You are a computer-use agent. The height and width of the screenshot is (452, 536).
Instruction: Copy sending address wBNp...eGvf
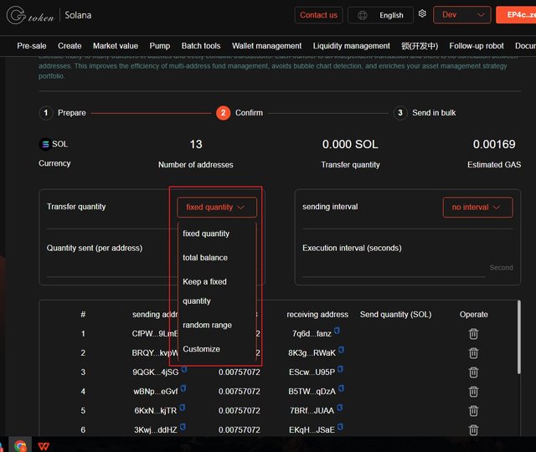(x=183, y=389)
